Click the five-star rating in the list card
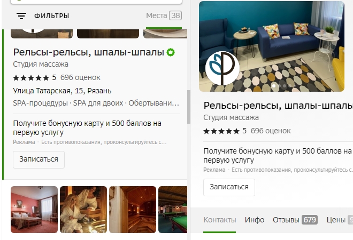The width and height of the screenshot is (353, 240). click(x=31, y=78)
